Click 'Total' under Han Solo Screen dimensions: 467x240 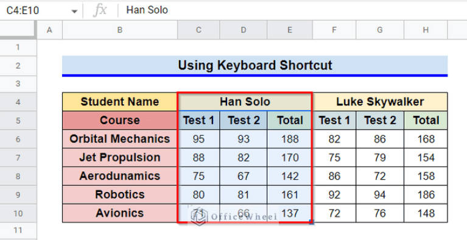point(290,120)
